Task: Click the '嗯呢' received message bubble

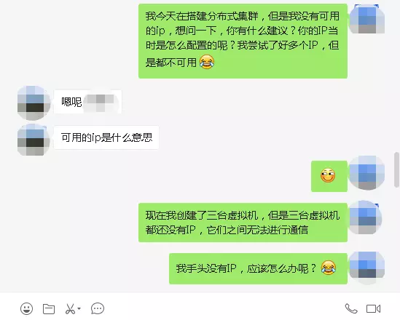Action: click(x=87, y=102)
